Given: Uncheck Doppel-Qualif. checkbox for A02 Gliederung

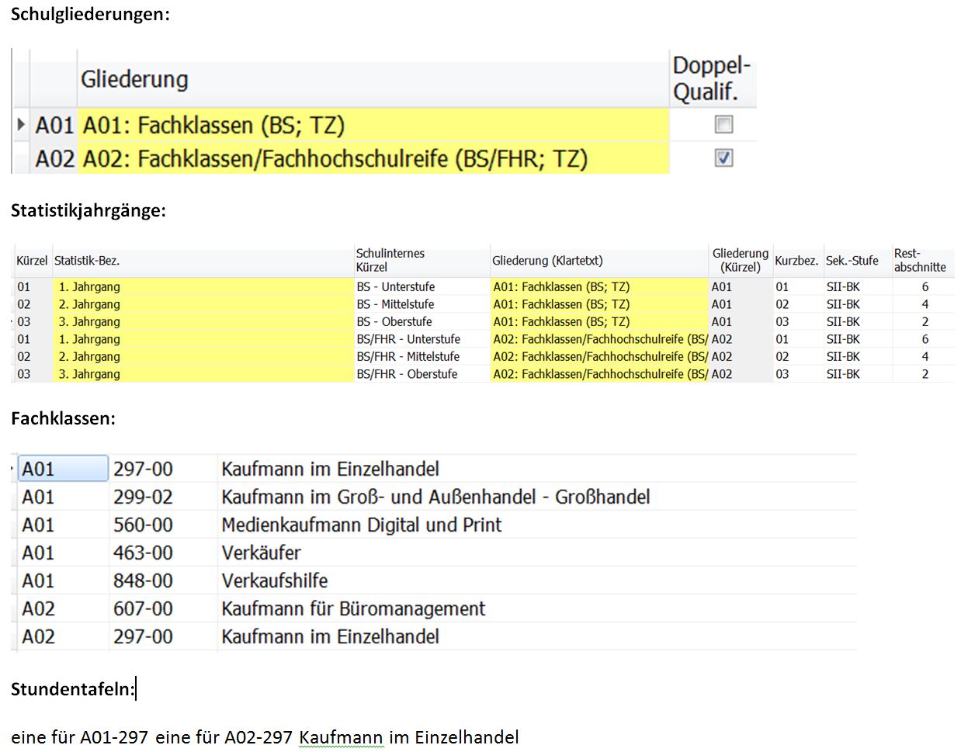Looking at the screenshot, I should 723,158.
